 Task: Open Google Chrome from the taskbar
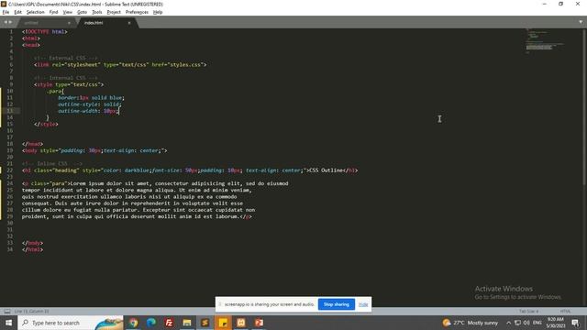click(x=133, y=323)
